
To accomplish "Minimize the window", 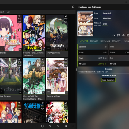I will click(126, 2).
